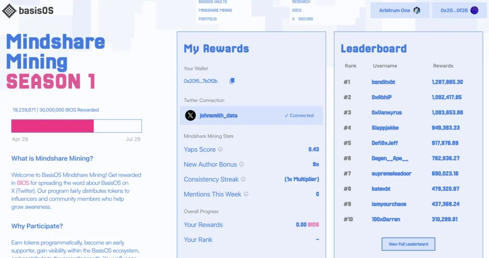Click the Connected status label
This screenshot has width=489, height=258.
[x=299, y=116]
